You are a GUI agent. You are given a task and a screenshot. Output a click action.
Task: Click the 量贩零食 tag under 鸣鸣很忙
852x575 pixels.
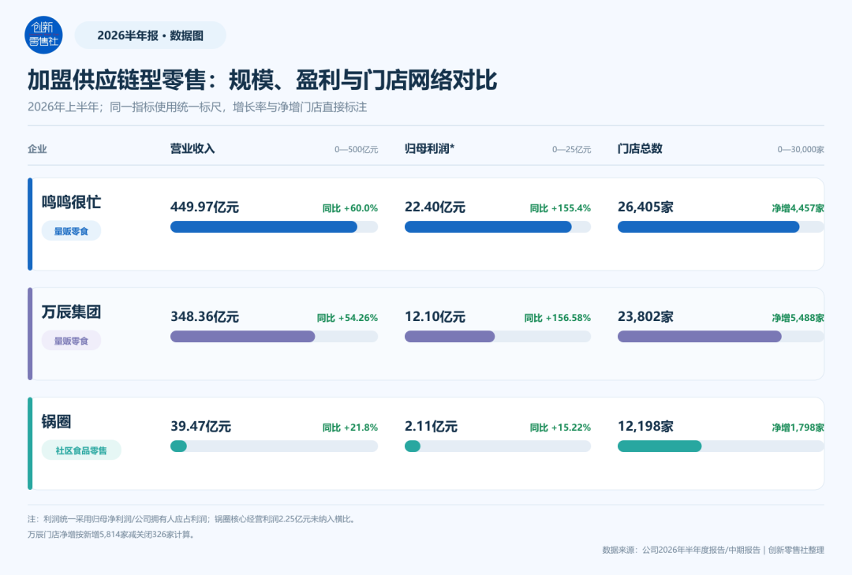pyautogui.click(x=71, y=231)
